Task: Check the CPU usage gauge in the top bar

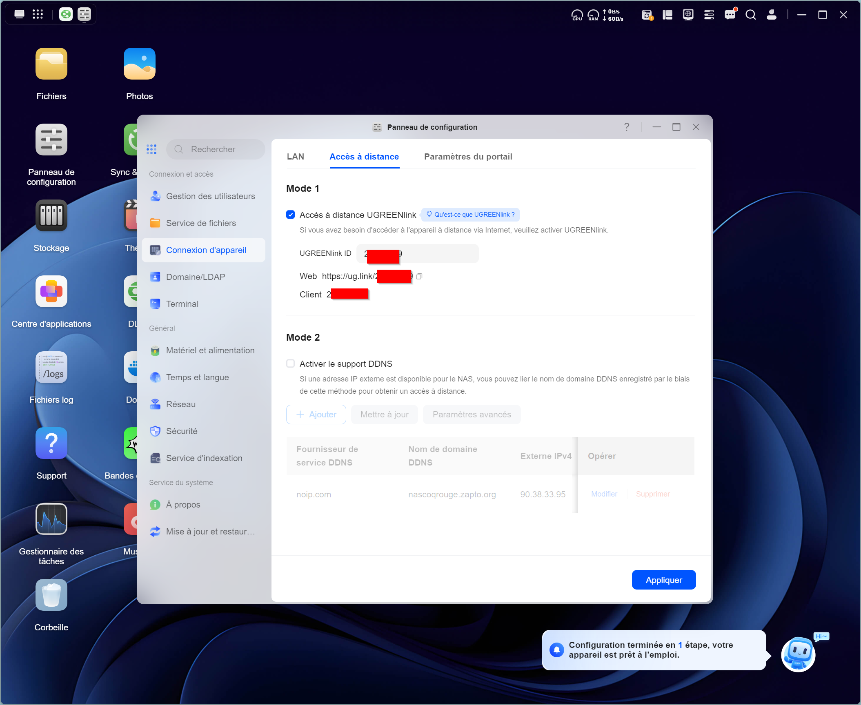Action: click(x=577, y=15)
